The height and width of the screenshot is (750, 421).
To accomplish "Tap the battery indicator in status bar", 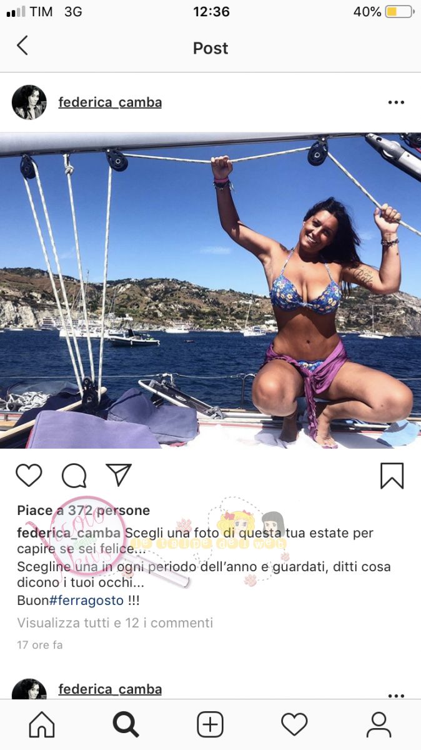I will pos(400,12).
